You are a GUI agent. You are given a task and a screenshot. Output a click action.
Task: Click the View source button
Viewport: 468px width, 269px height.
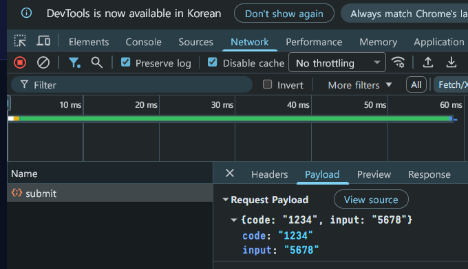tap(371, 200)
